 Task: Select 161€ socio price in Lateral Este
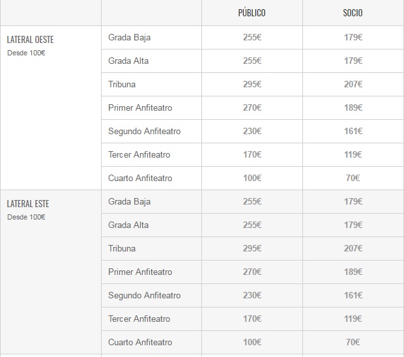[353, 295]
